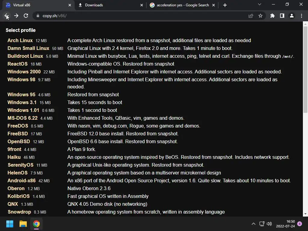Launch the KolibriOS profile
This screenshot has height=231, width=308.
point(18,196)
